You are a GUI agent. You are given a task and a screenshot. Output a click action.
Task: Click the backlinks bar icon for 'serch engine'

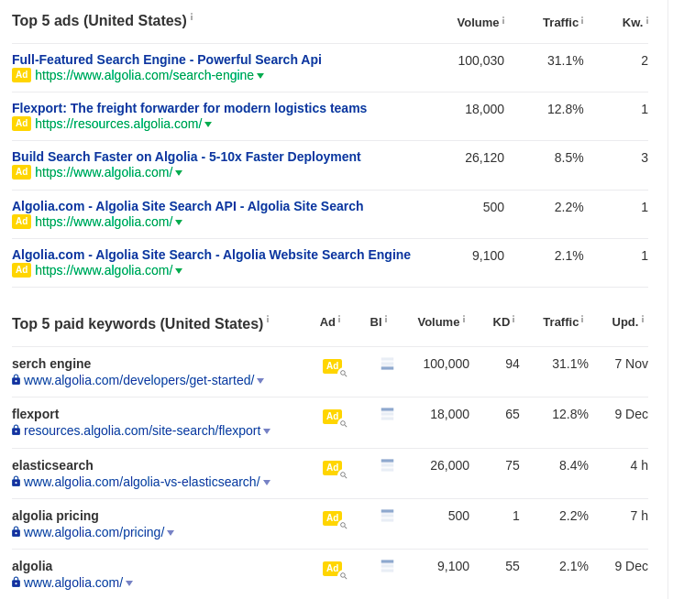[x=387, y=364]
